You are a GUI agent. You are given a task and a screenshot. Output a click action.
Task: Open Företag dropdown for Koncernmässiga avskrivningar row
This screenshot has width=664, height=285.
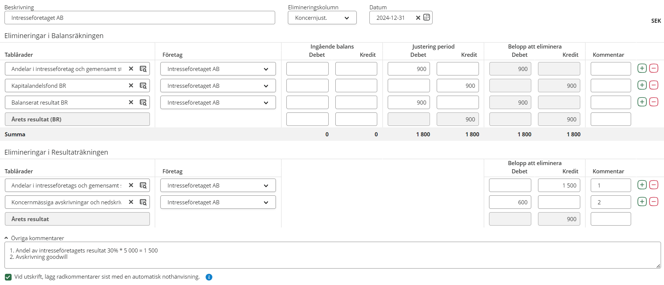tap(218, 202)
